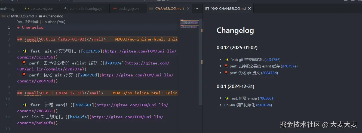The width and height of the screenshot is (362, 133).
Task: Close the 预览 CHANGELOG.md preview tab
Action: pyautogui.click(x=249, y=8)
